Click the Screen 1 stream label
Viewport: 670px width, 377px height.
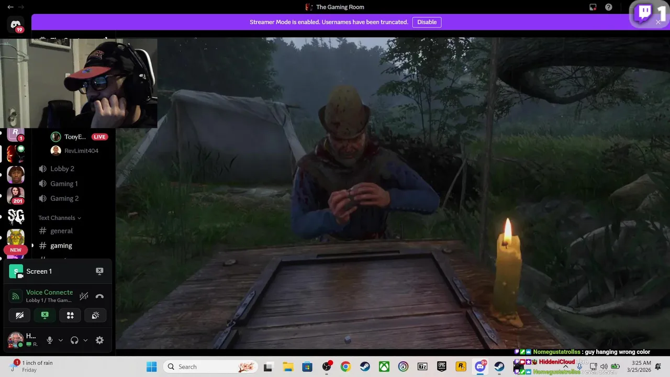click(39, 271)
